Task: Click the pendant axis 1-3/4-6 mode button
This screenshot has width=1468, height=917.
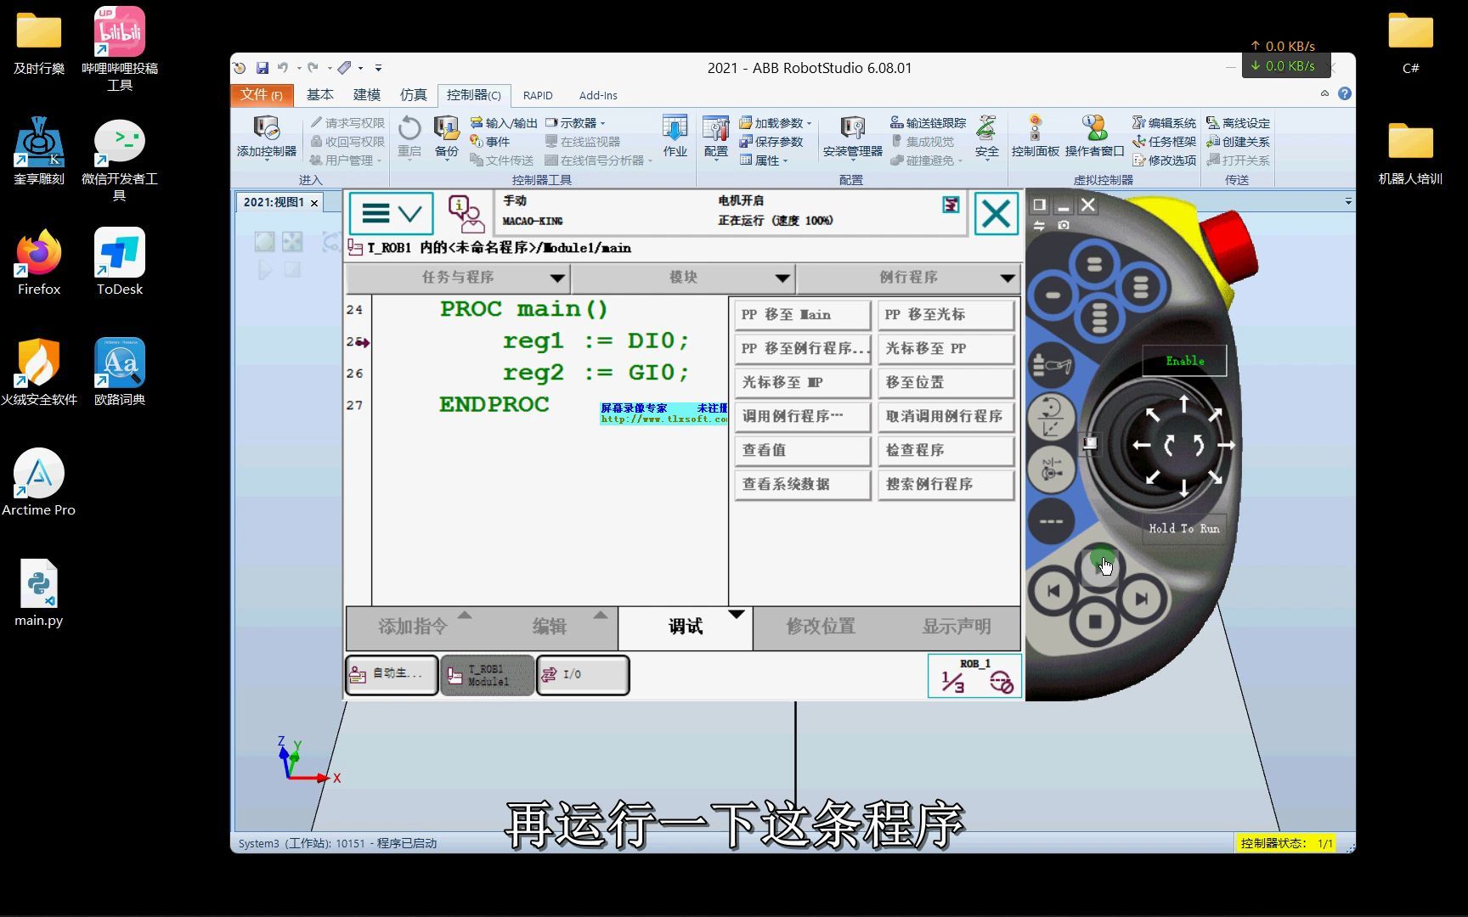Action: coord(1052,468)
